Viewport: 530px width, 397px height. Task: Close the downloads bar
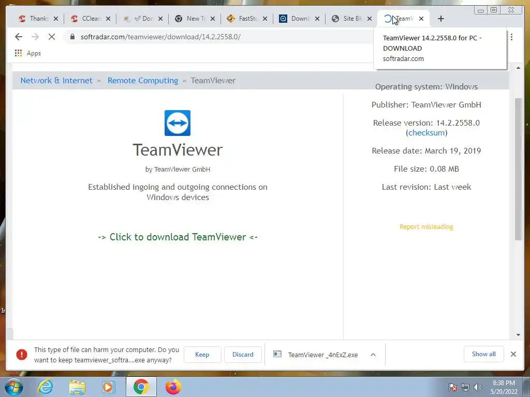(513, 354)
